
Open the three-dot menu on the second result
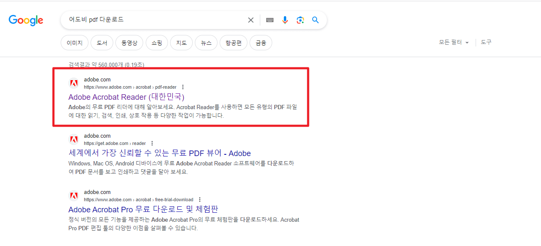(x=152, y=143)
